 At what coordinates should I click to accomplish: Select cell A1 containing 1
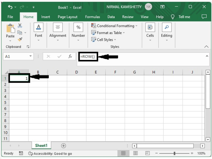pos(19,78)
